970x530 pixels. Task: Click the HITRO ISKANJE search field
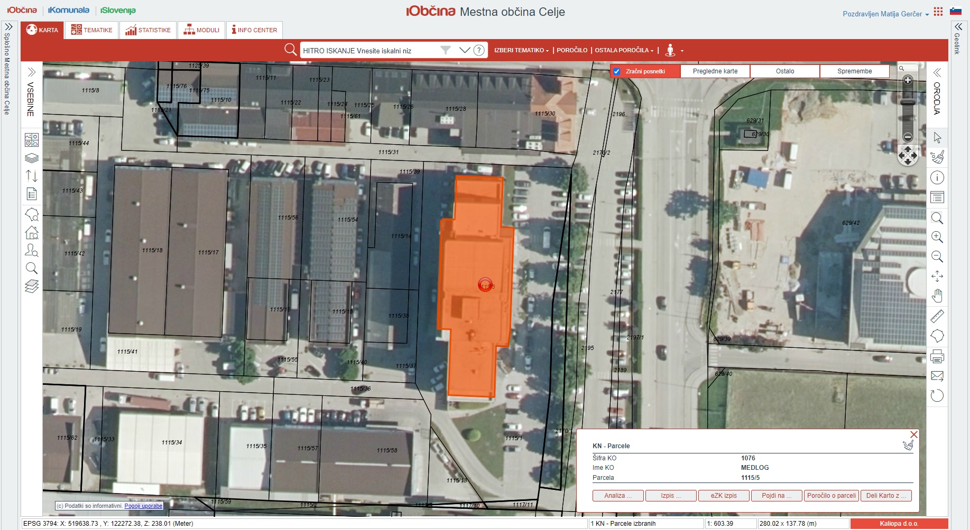(x=370, y=51)
